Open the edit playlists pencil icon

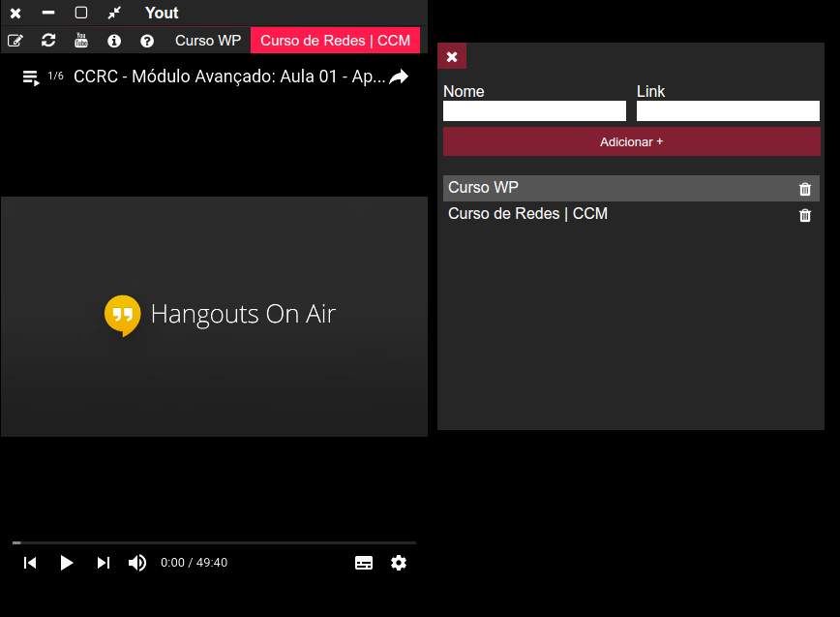(15, 41)
